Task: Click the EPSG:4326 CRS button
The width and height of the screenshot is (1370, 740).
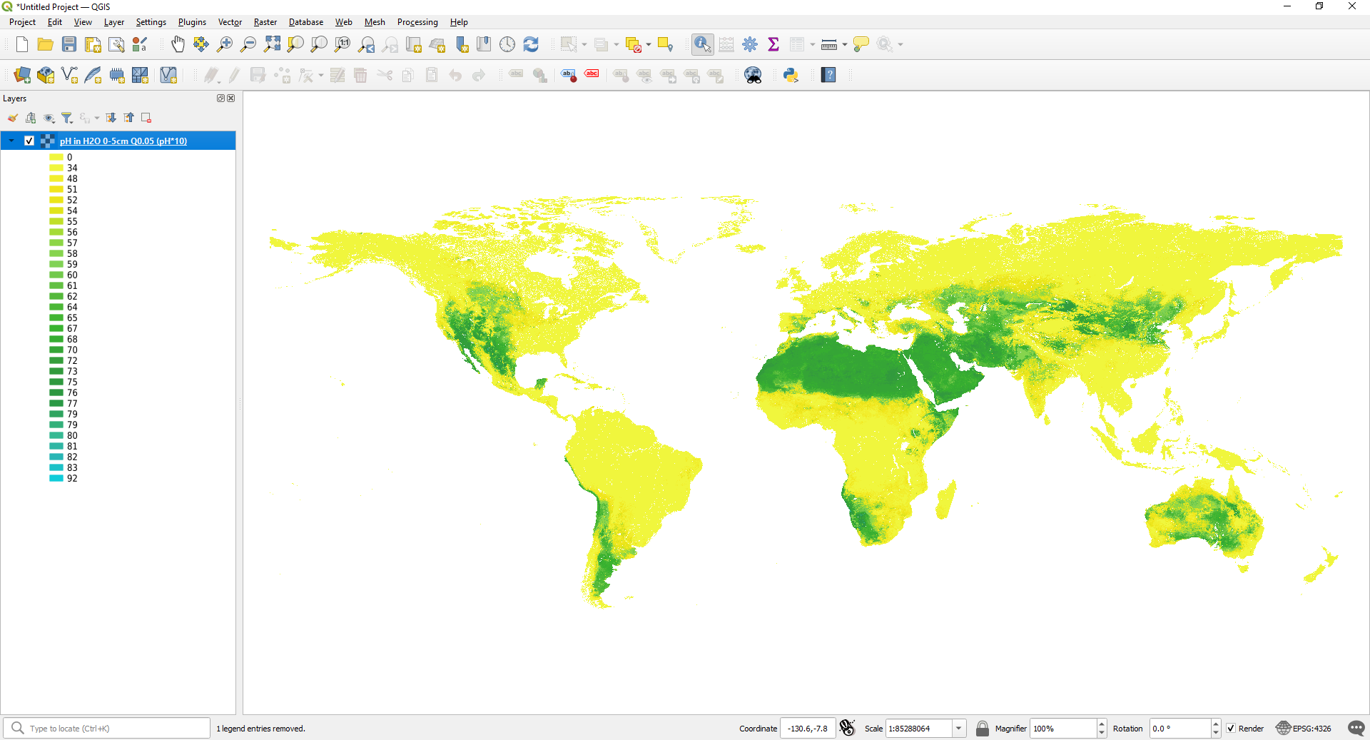Action: click(x=1304, y=729)
